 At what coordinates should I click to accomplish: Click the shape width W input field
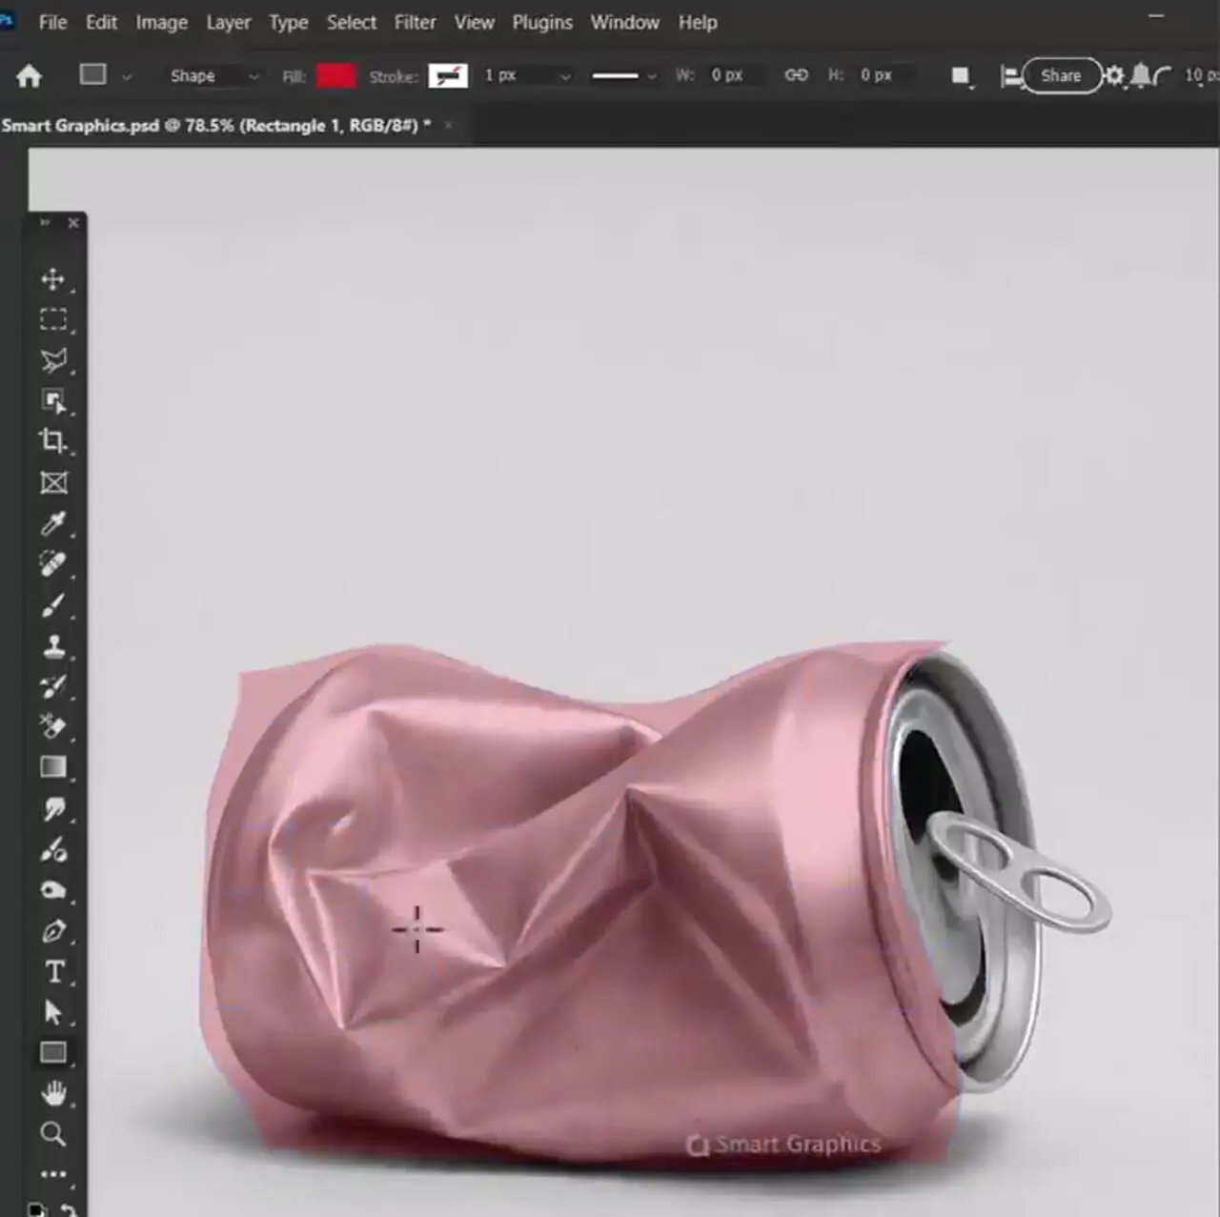tap(732, 75)
